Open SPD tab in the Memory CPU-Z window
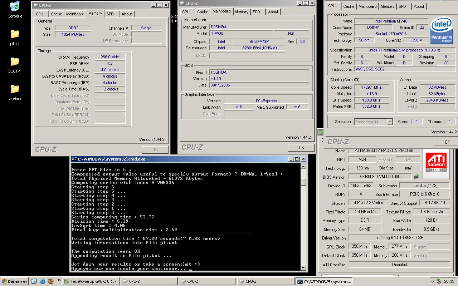 (110, 14)
